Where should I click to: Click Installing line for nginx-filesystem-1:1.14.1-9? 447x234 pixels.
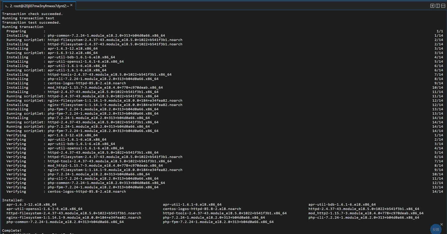[x=95, y=105]
